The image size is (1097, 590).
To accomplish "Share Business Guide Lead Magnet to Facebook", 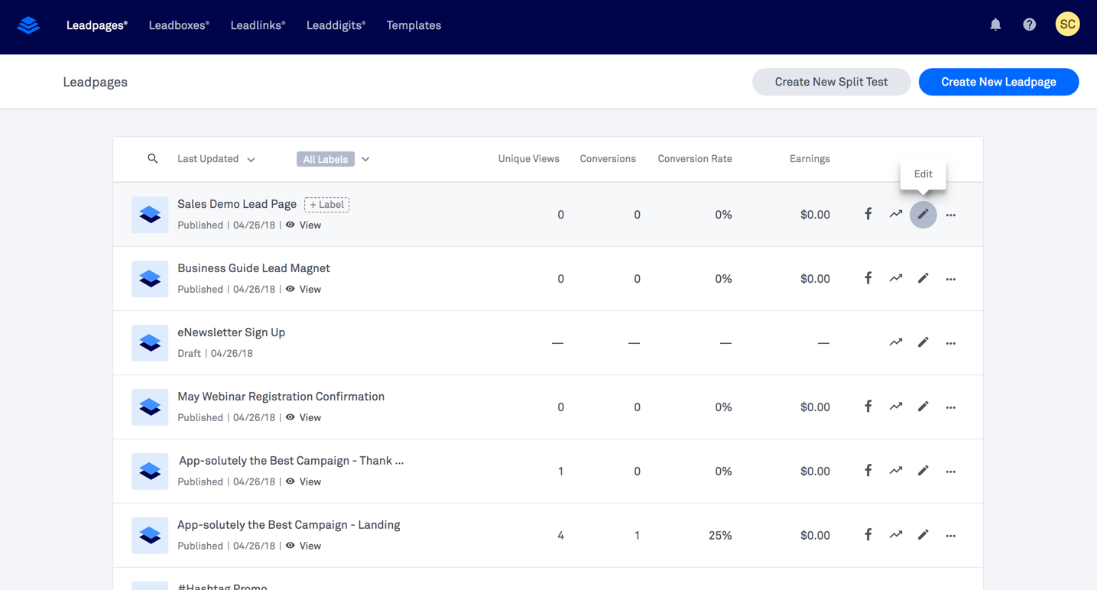I will pyautogui.click(x=868, y=279).
